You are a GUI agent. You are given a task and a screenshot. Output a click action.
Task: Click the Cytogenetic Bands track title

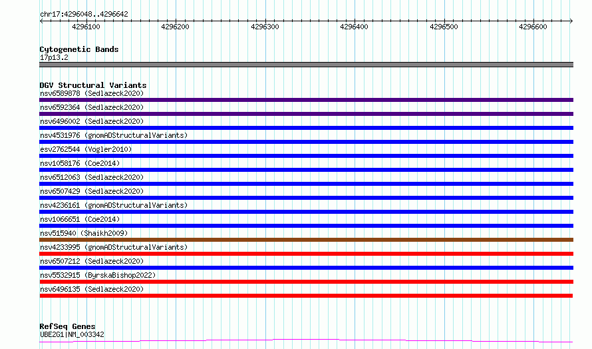tap(79, 49)
